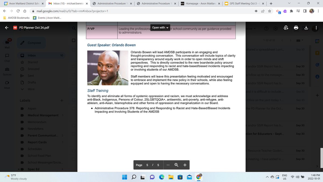The image size is (323, 182).
Task: Switch to GPS Staff Meeting Oct 3 tab
Action: (244, 4)
